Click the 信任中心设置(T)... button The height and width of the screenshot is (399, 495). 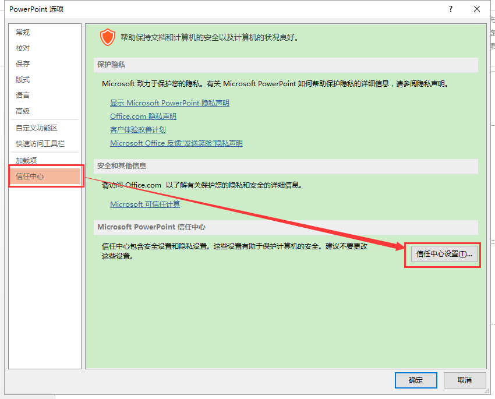pos(444,254)
